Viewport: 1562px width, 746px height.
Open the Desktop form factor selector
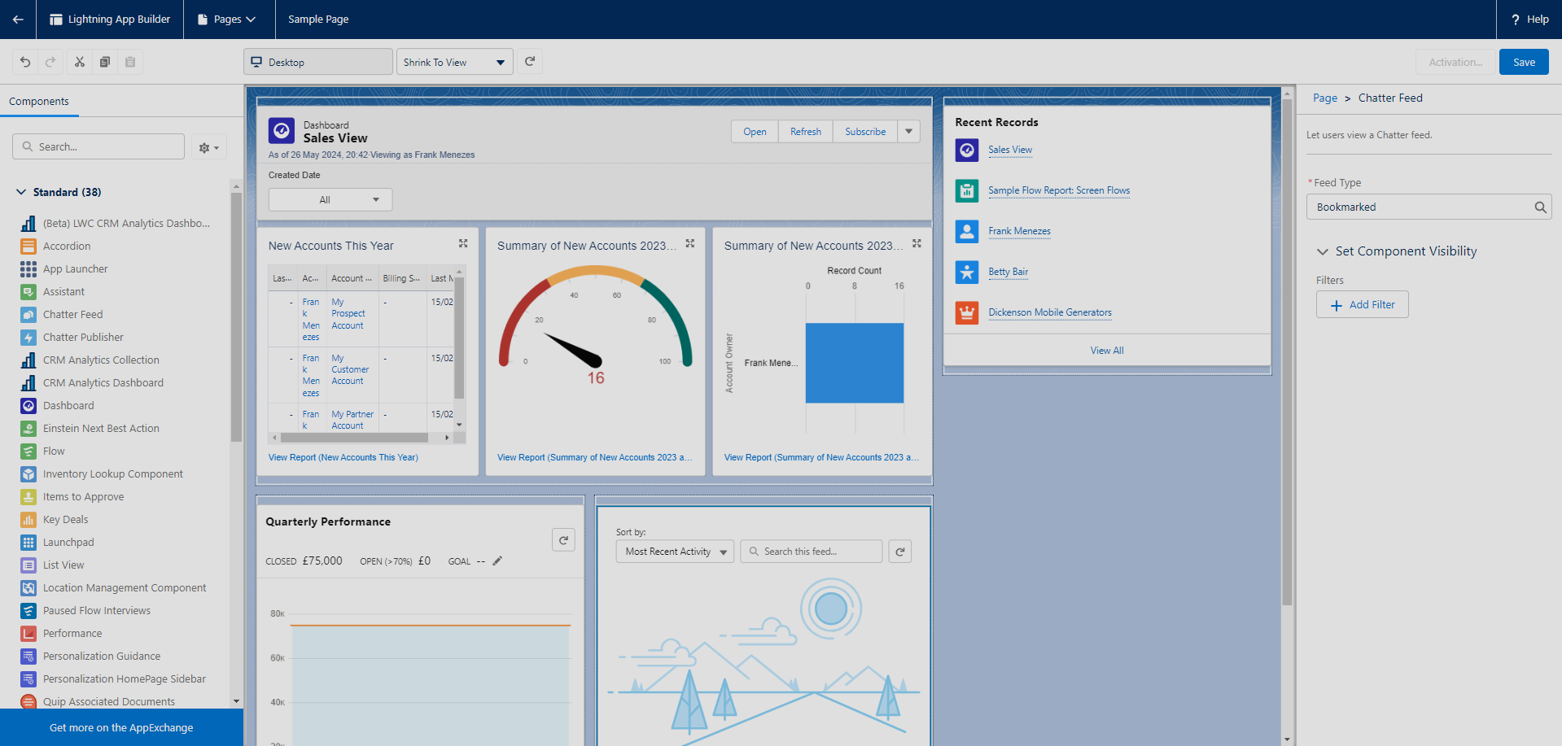point(318,62)
